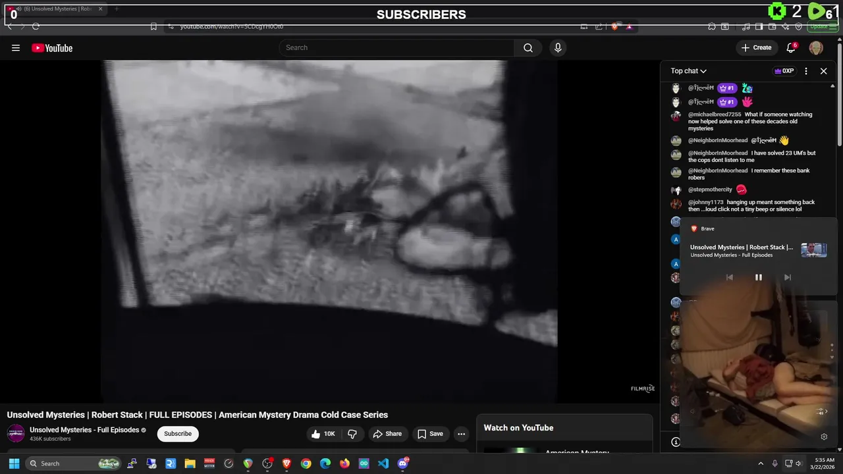Click the Create button

pos(756,47)
